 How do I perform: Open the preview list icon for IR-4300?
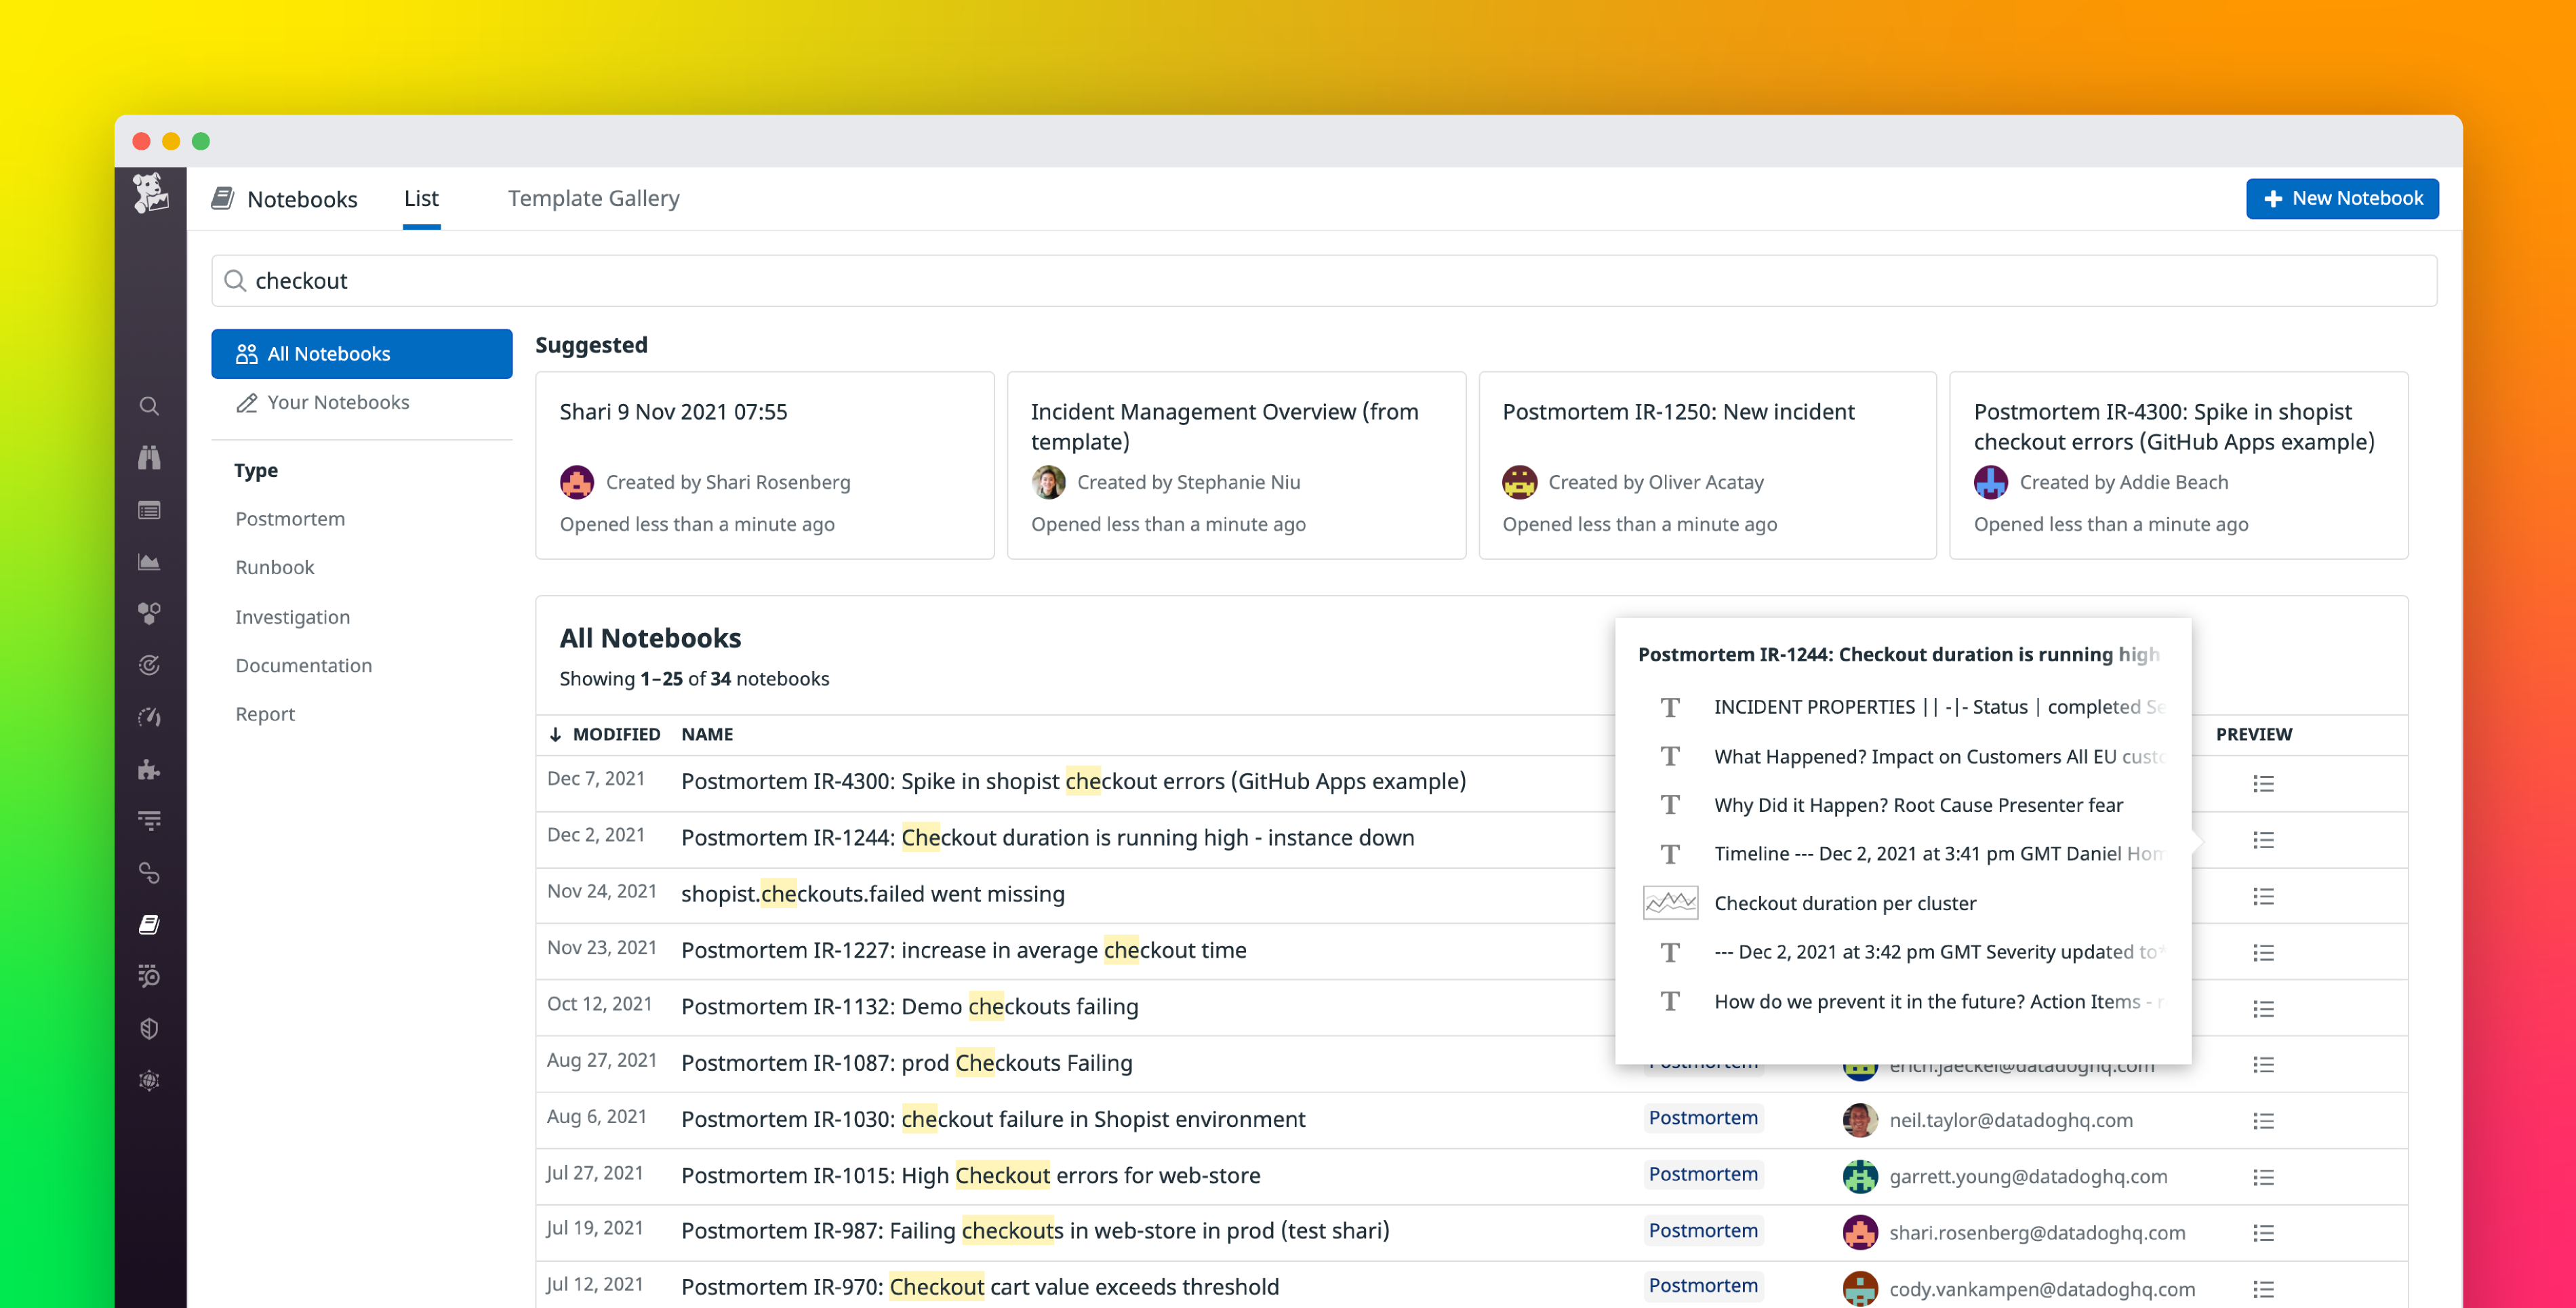[2264, 783]
